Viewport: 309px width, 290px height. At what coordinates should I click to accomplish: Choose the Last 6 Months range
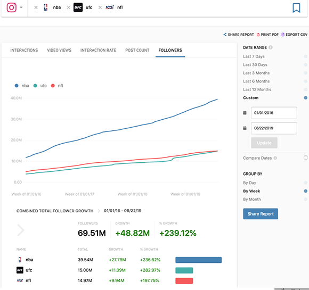click(256, 81)
